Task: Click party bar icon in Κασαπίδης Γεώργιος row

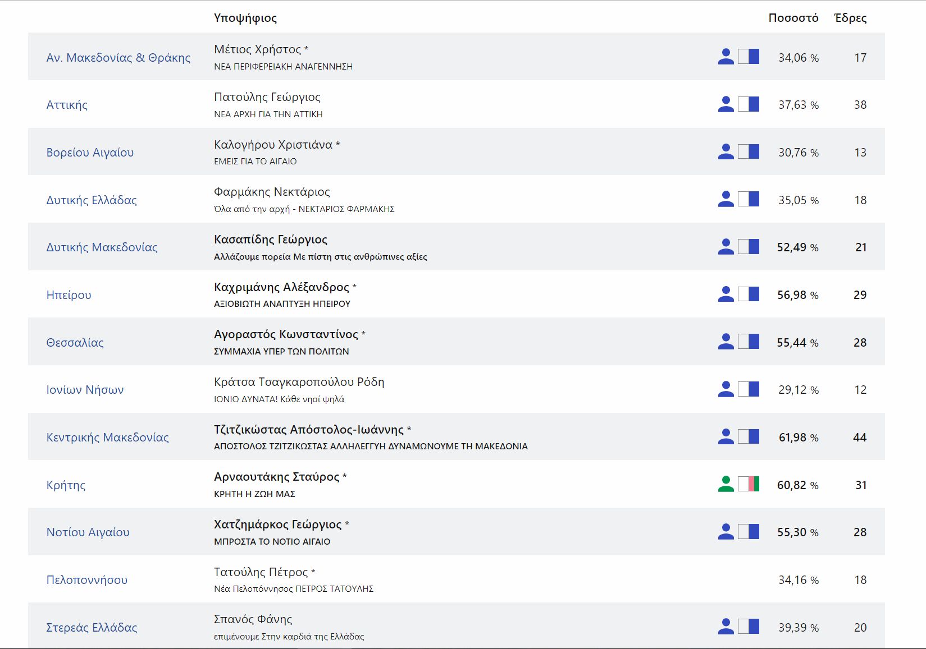Action: pos(749,246)
